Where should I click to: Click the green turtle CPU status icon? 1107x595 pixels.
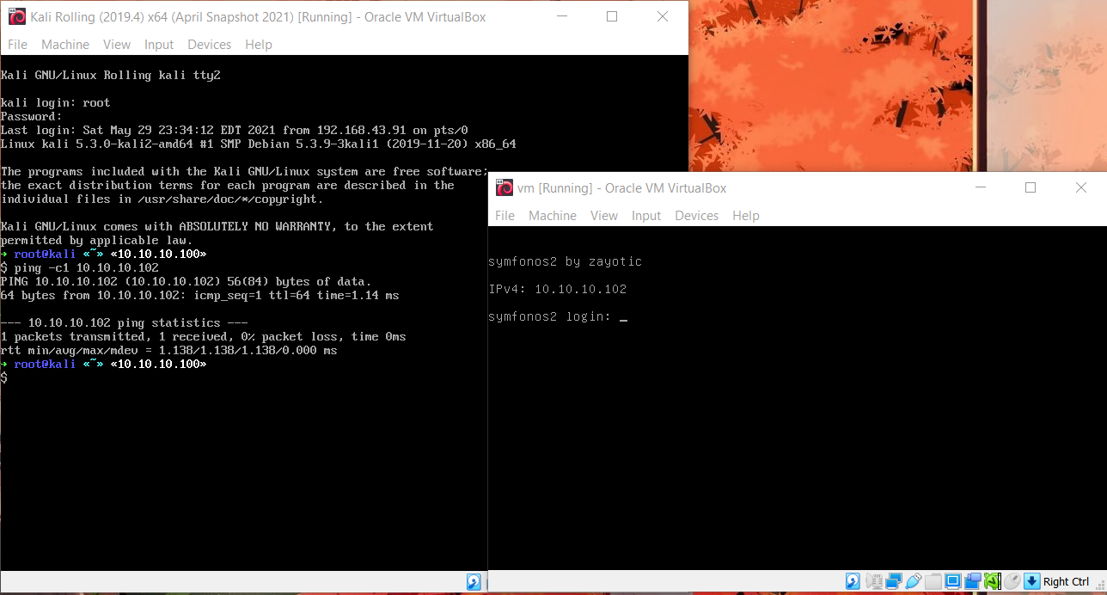(993, 582)
